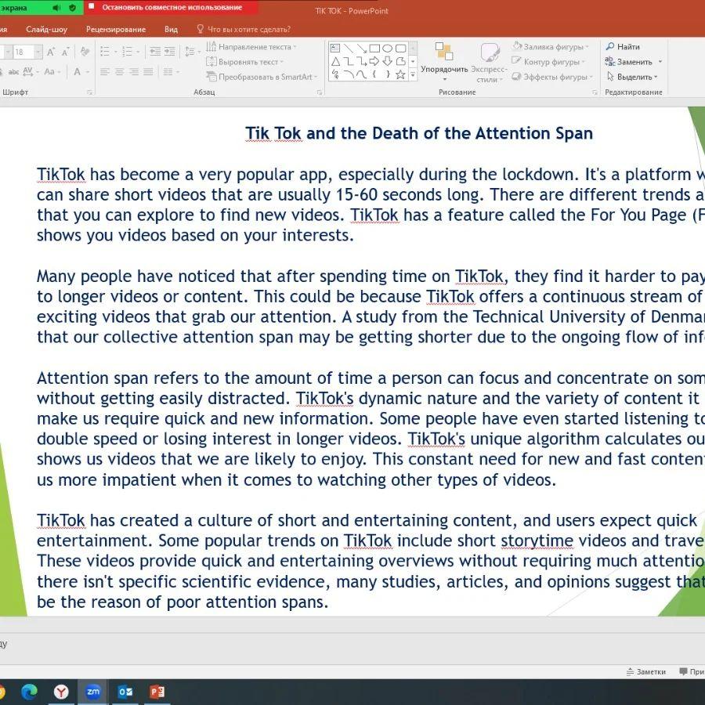Open the Абзац dialog launcher
Viewport: 705px width, 705px height.
[x=320, y=92]
